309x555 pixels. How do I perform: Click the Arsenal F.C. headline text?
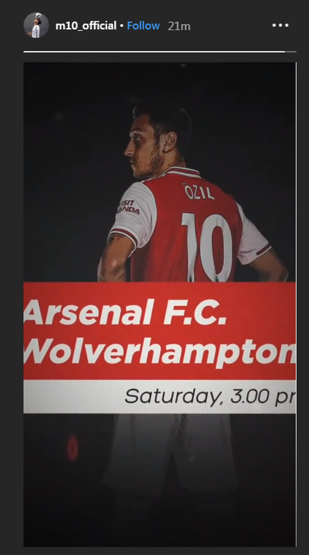pos(125,313)
